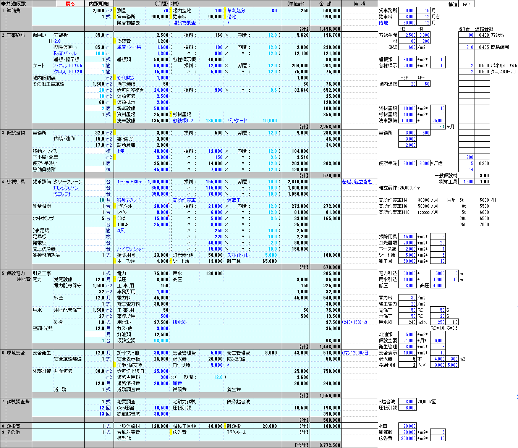This screenshot has width=518, height=448.
Task: Select the RC structure cell
Action: click(x=466, y=4)
